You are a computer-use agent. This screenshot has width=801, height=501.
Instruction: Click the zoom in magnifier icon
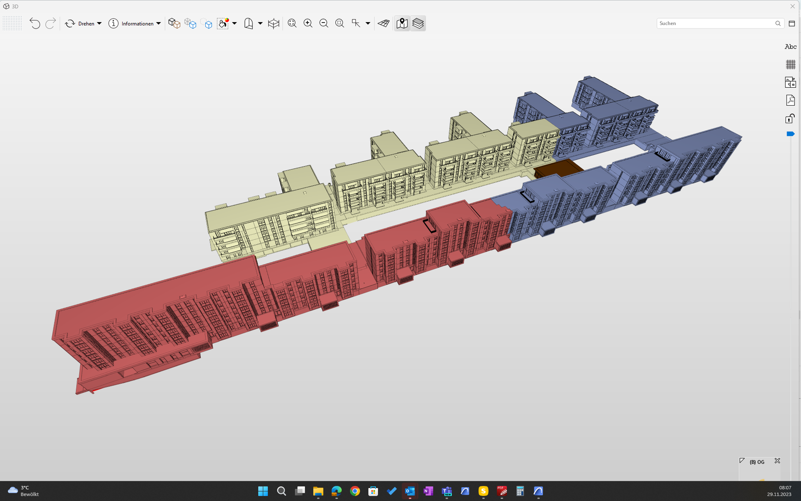click(x=308, y=24)
